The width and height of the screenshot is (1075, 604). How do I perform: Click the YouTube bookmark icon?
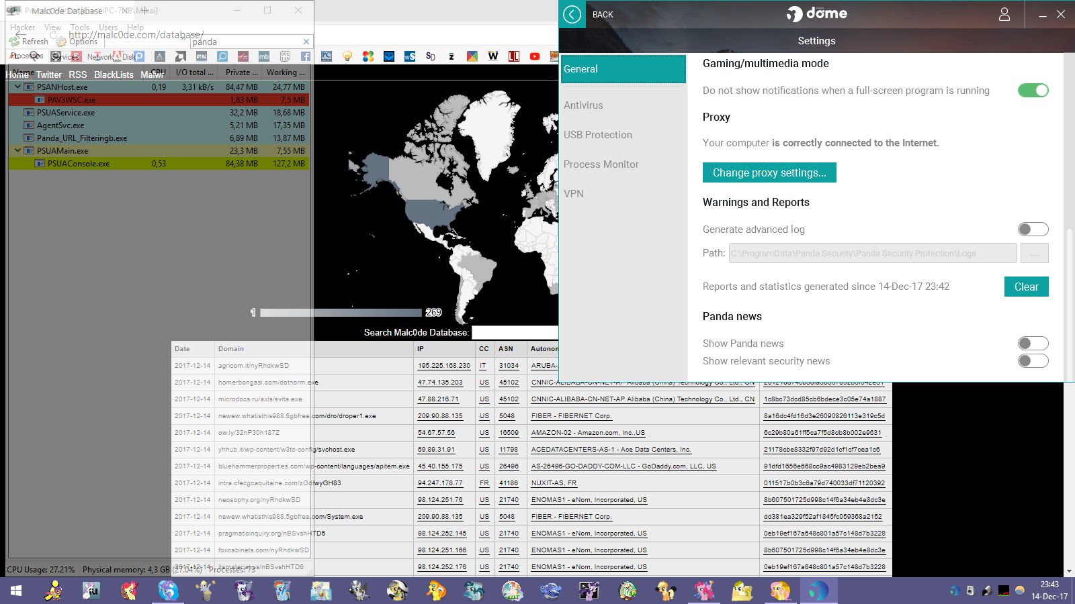coord(535,56)
